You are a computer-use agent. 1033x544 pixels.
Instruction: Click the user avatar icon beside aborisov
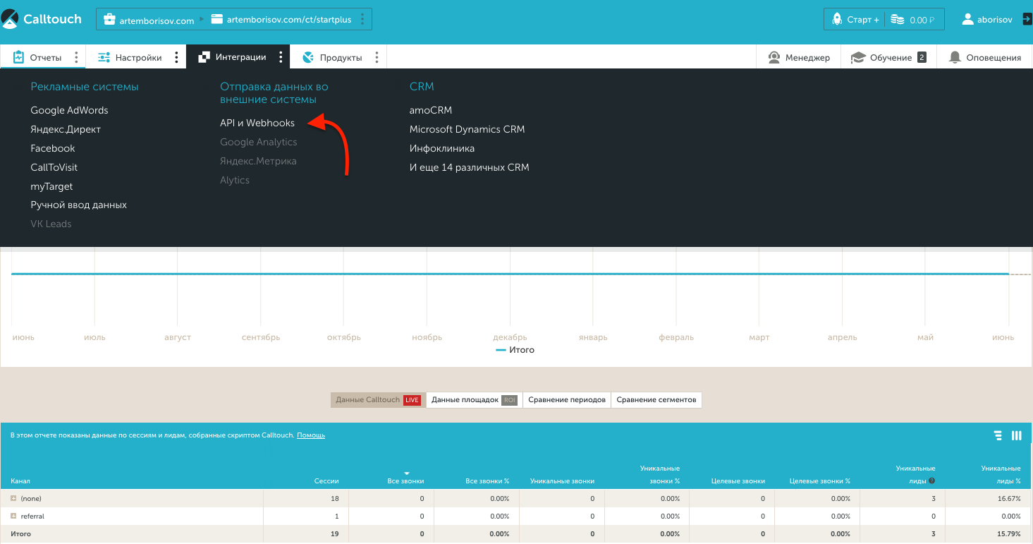967,20
